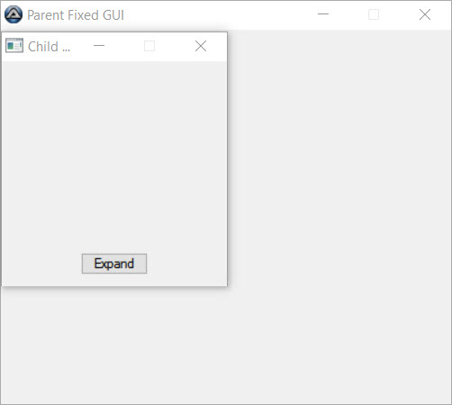Click the Child's blank area right of Expand
The height and width of the screenshot is (405, 452).
(186, 264)
